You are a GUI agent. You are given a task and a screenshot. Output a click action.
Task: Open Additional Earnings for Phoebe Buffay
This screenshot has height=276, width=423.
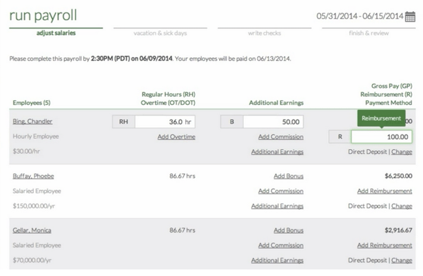point(277,206)
